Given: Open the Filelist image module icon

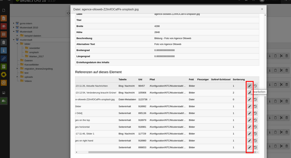Looking at the screenshot, I should pyautogui.click(x=4, y=93).
